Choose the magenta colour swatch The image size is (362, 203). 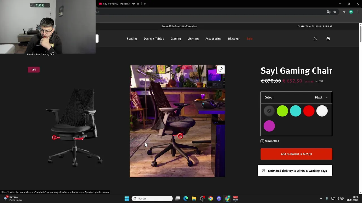(269, 126)
